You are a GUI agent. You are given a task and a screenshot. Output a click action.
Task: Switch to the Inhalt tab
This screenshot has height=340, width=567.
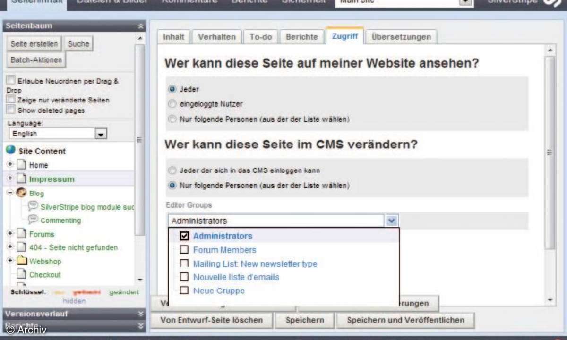(x=173, y=37)
